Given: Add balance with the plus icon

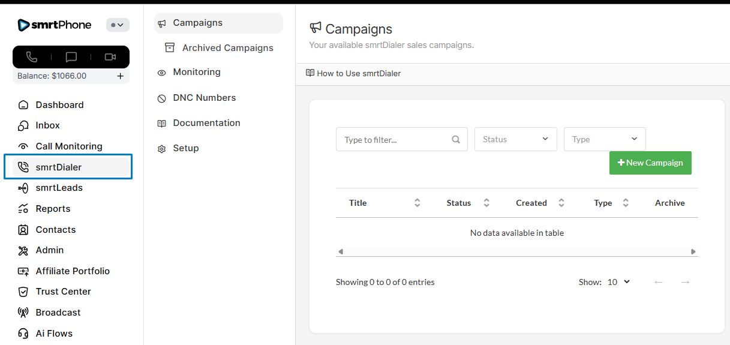Looking at the screenshot, I should click(120, 76).
